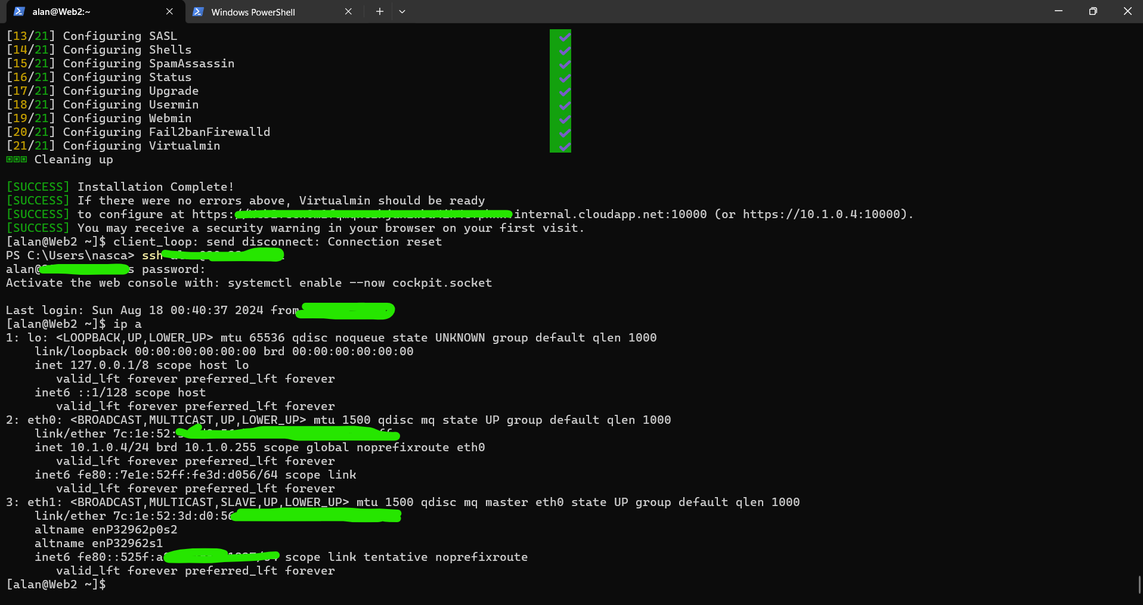Click 'You may receive a security warning' line

296,228
